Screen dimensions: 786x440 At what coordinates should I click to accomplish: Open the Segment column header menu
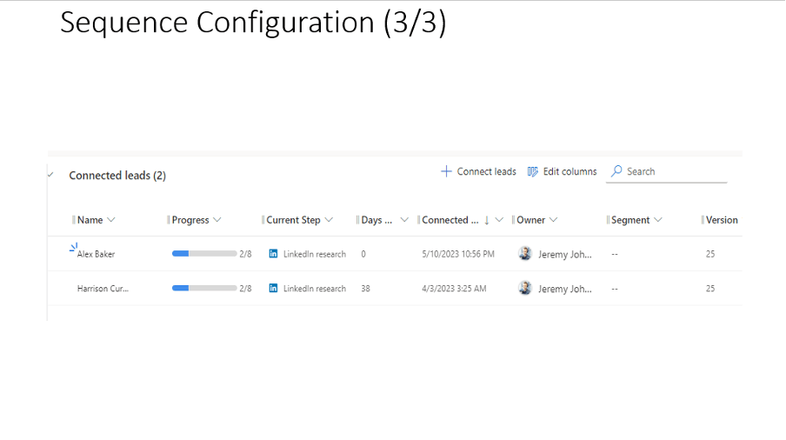tap(657, 220)
